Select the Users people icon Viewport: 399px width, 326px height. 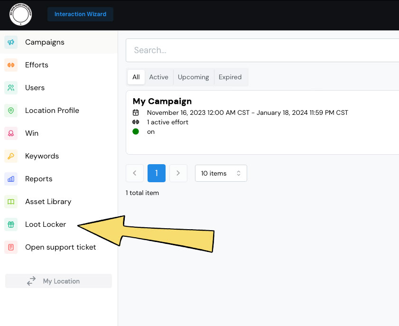point(11,88)
